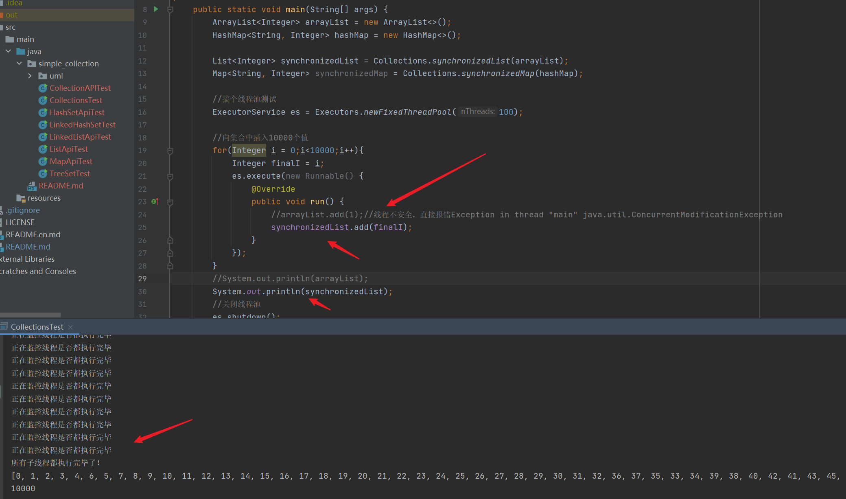Click synchronizedList variable on line 25
This screenshot has width=846, height=499.
coord(310,227)
